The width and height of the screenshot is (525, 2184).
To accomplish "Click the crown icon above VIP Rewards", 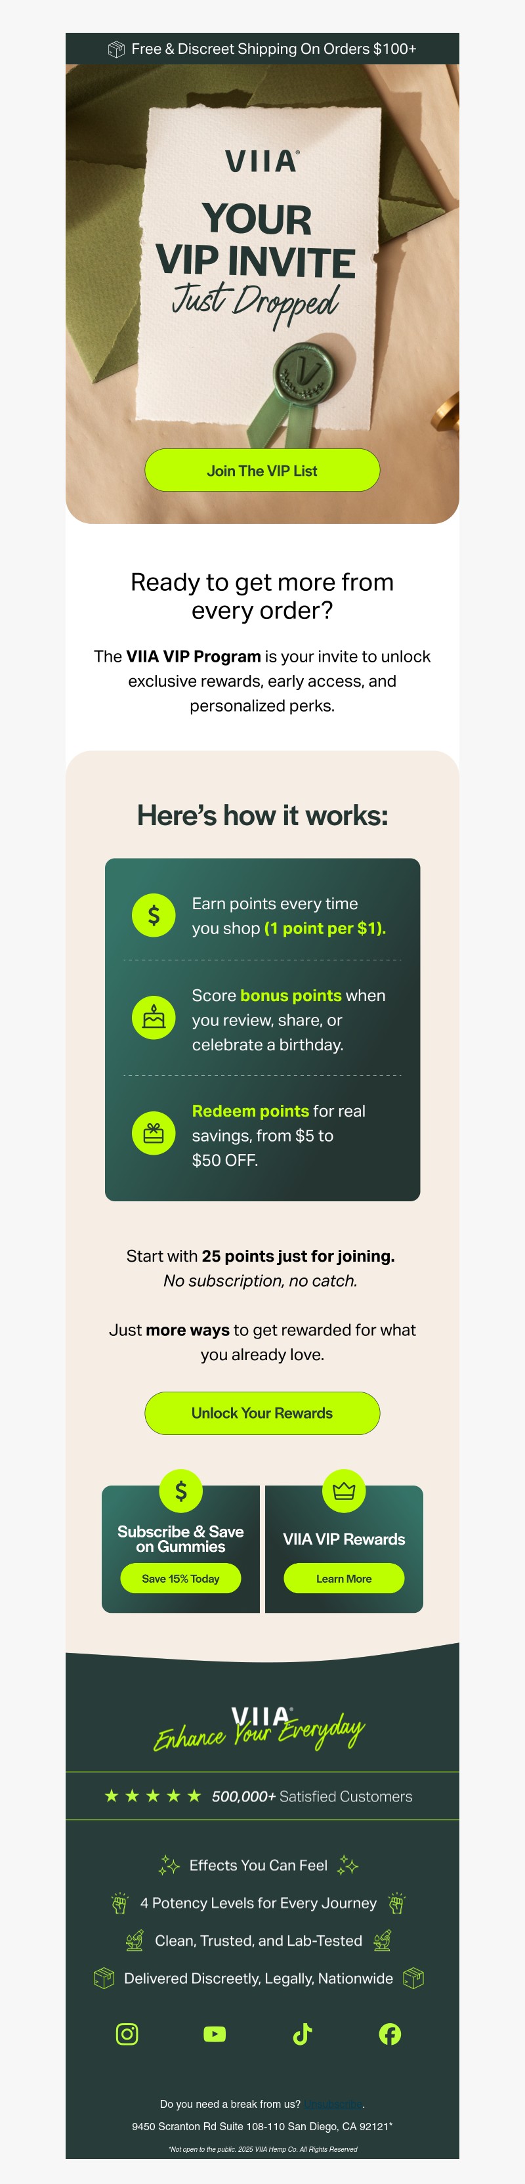I will (x=343, y=1489).
